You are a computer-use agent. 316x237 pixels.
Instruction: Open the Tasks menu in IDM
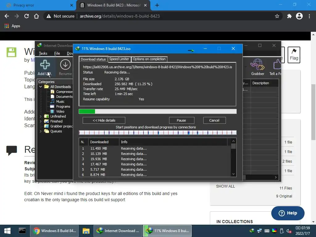[x=43, y=53]
